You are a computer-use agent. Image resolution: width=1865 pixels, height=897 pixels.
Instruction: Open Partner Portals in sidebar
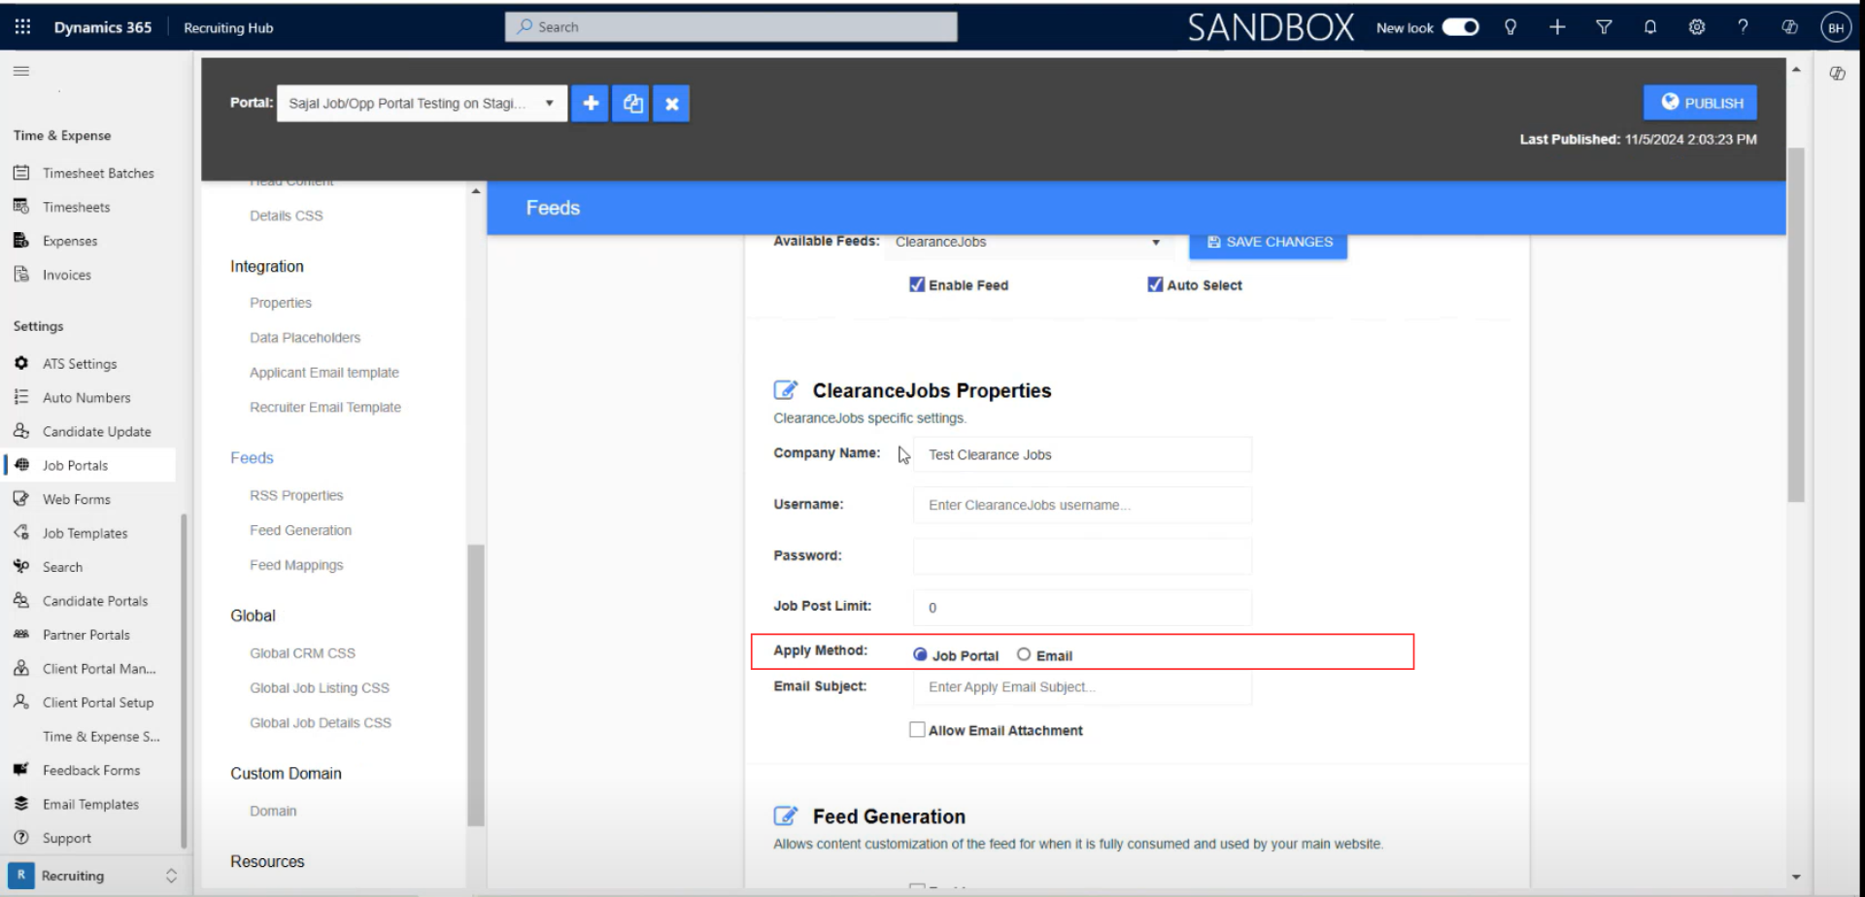coord(86,635)
